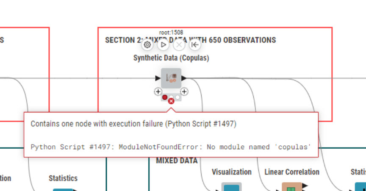Add an output port with the right plus button
366x191 pixels.
[x=184, y=92]
